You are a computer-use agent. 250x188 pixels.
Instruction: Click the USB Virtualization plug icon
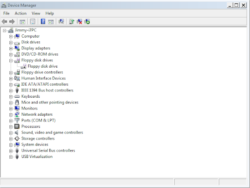17,157
